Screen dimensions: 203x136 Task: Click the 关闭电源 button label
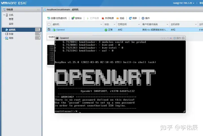point(109,18)
